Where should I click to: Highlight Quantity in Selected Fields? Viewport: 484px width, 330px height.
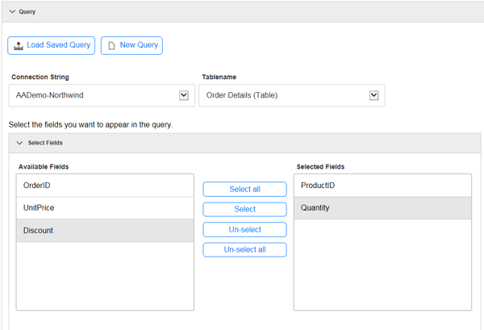pyautogui.click(x=382, y=208)
